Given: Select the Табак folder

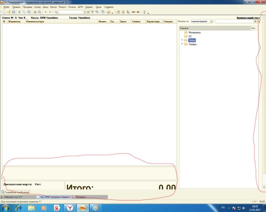Looking at the screenshot, I should 192,40.
